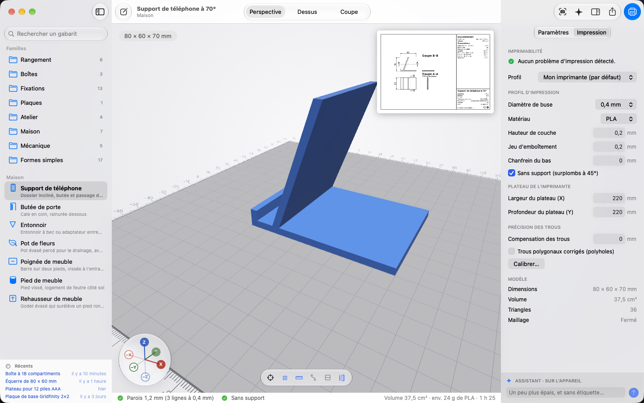Click the technical drawing thumbnail preview
The image size is (644, 403).
point(435,72)
